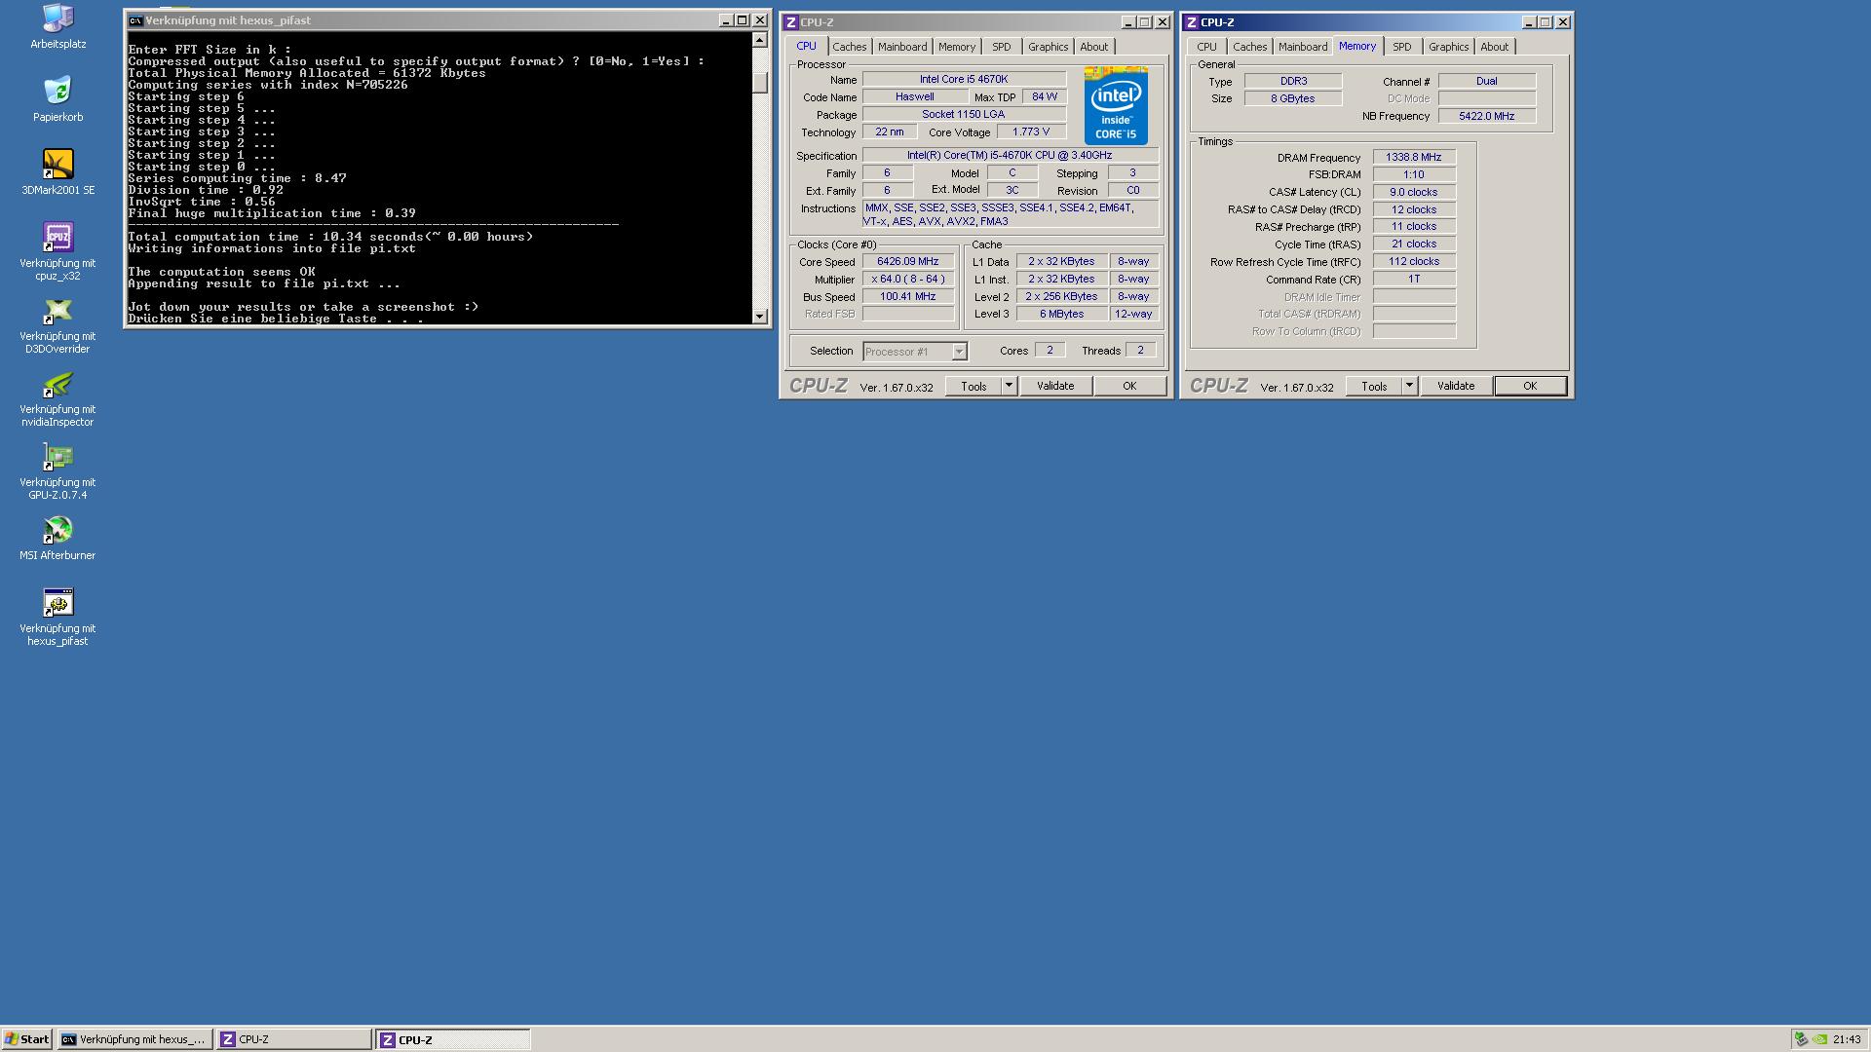Expand Tools dropdown arrow in left CPU-Z
Image resolution: width=1871 pixels, height=1052 pixels.
[1009, 387]
